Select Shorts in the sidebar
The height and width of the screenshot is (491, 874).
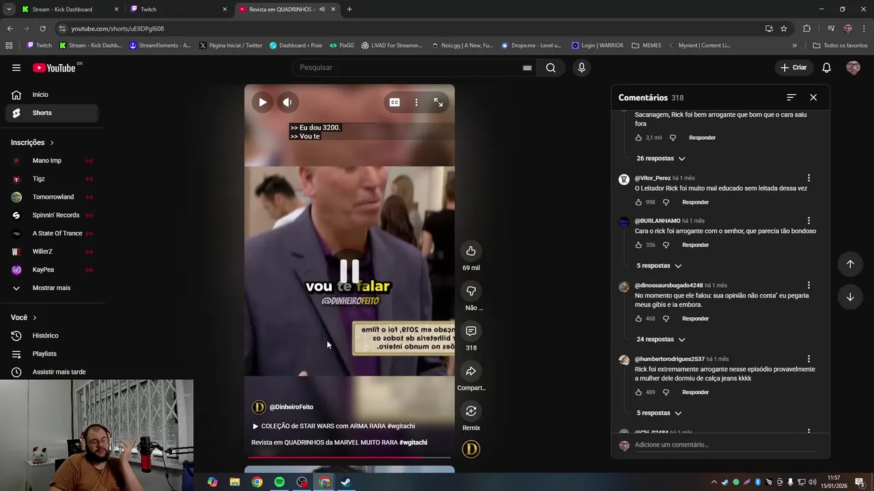[x=52, y=113]
